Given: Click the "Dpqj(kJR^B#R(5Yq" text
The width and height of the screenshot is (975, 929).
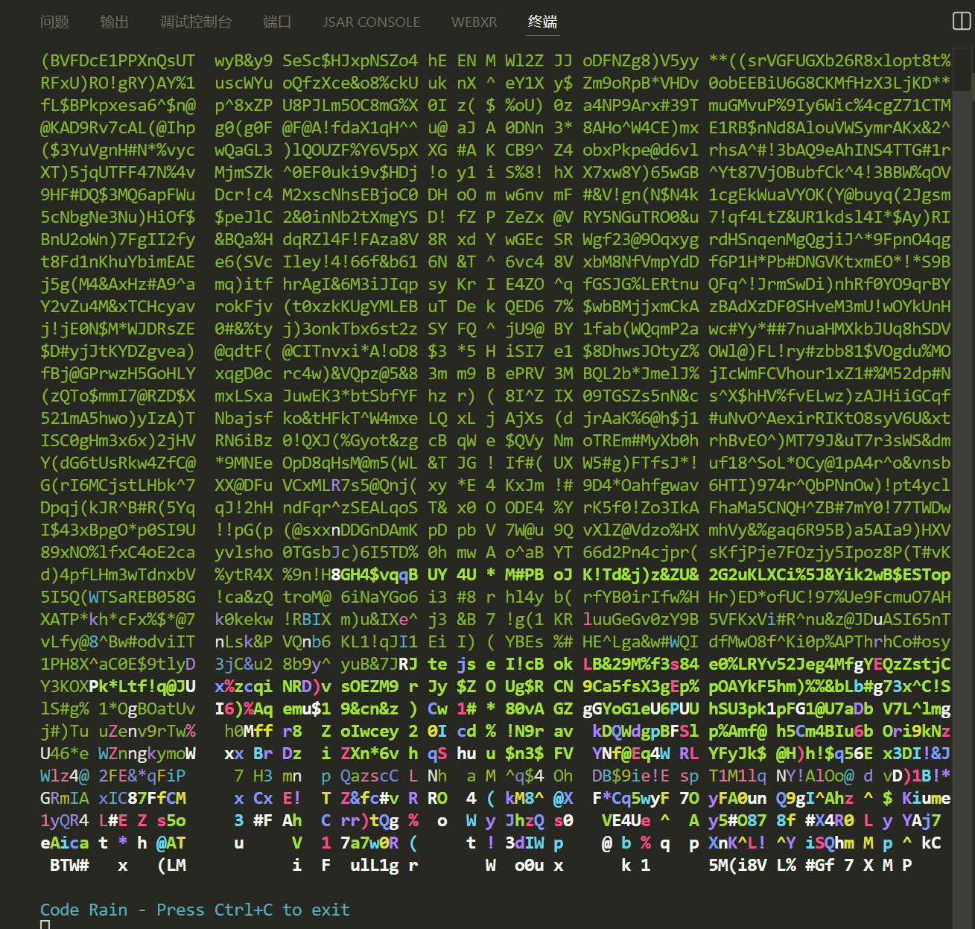Looking at the screenshot, I should [x=118, y=507].
